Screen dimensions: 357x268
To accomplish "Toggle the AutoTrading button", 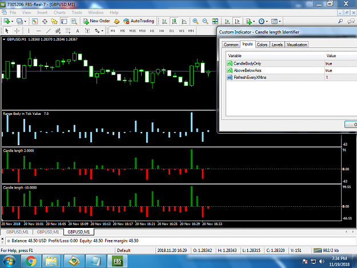I will (x=139, y=21).
